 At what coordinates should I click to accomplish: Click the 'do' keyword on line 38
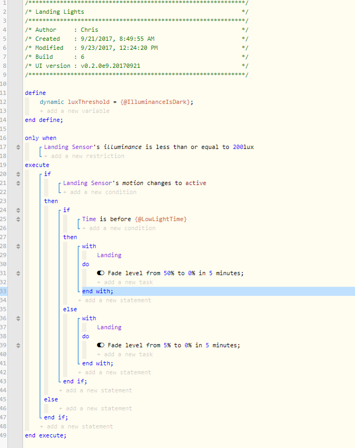pos(86,336)
